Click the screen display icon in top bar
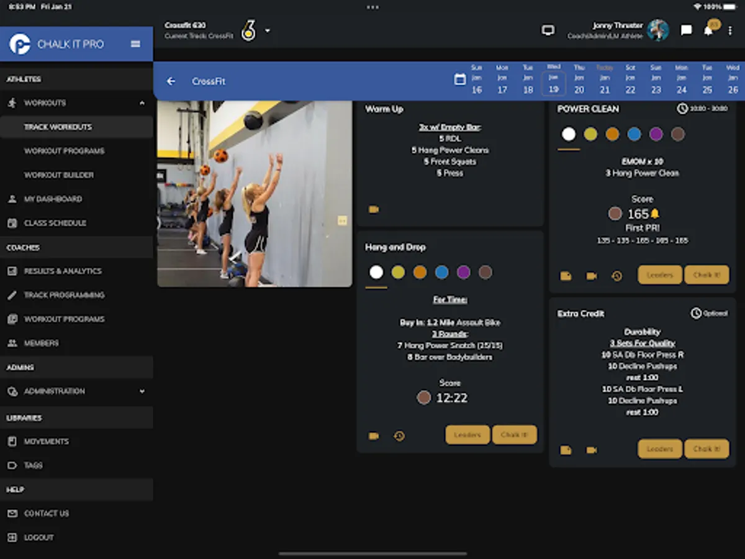 point(548,30)
